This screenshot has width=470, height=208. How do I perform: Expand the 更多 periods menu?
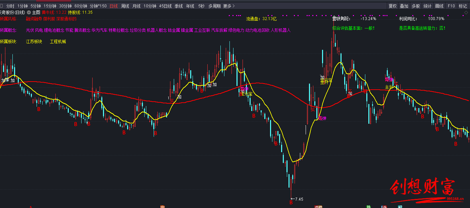[229, 6]
